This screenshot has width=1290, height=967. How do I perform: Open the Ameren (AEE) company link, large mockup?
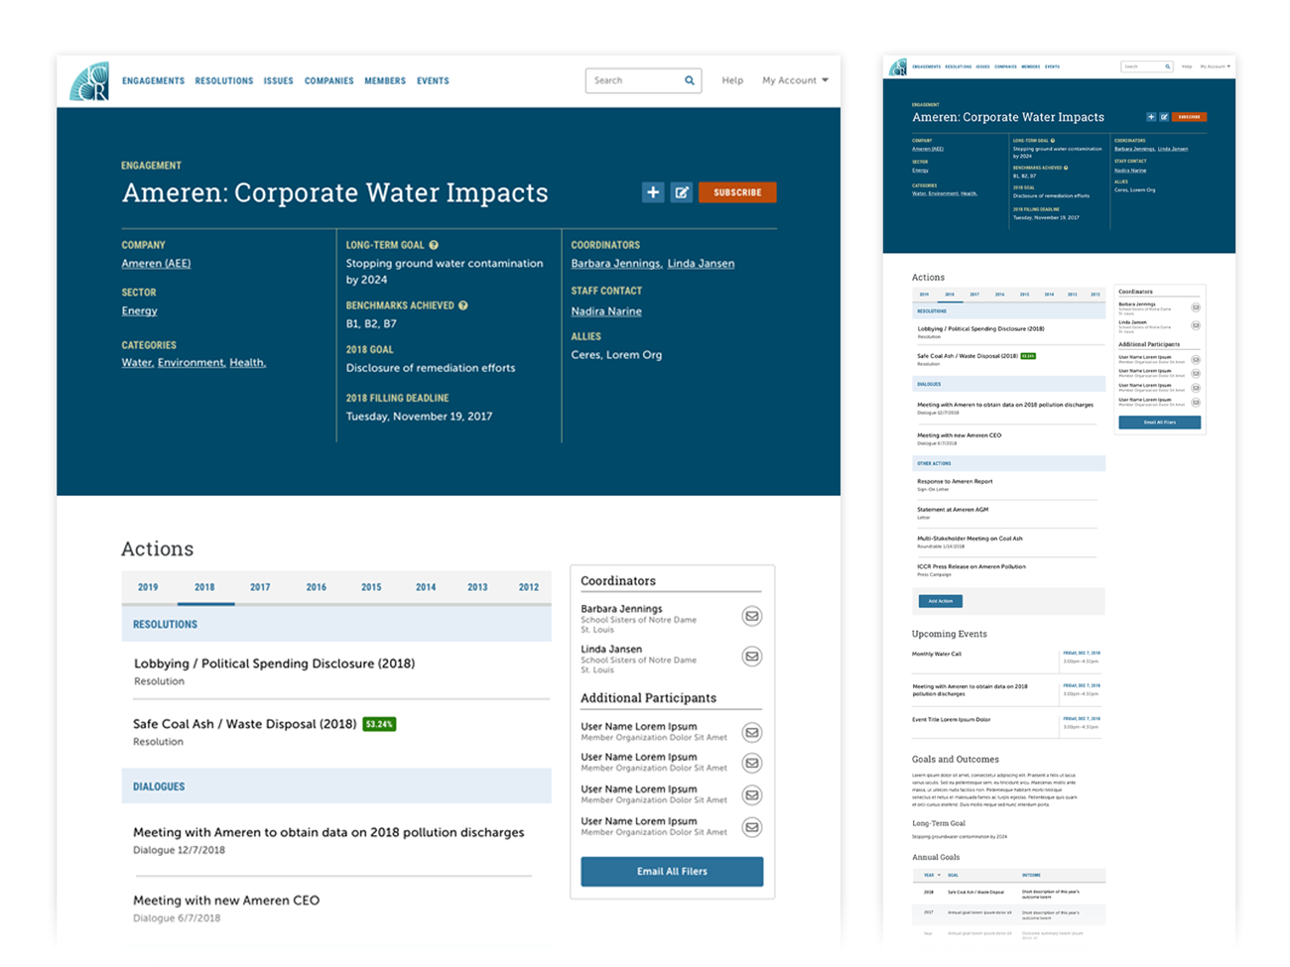tap(156, 264)
